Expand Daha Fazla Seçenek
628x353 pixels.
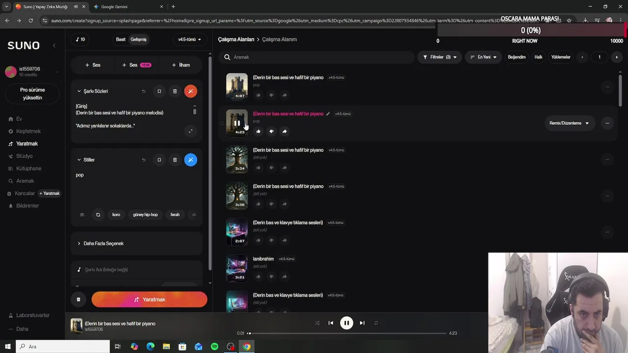136,244
